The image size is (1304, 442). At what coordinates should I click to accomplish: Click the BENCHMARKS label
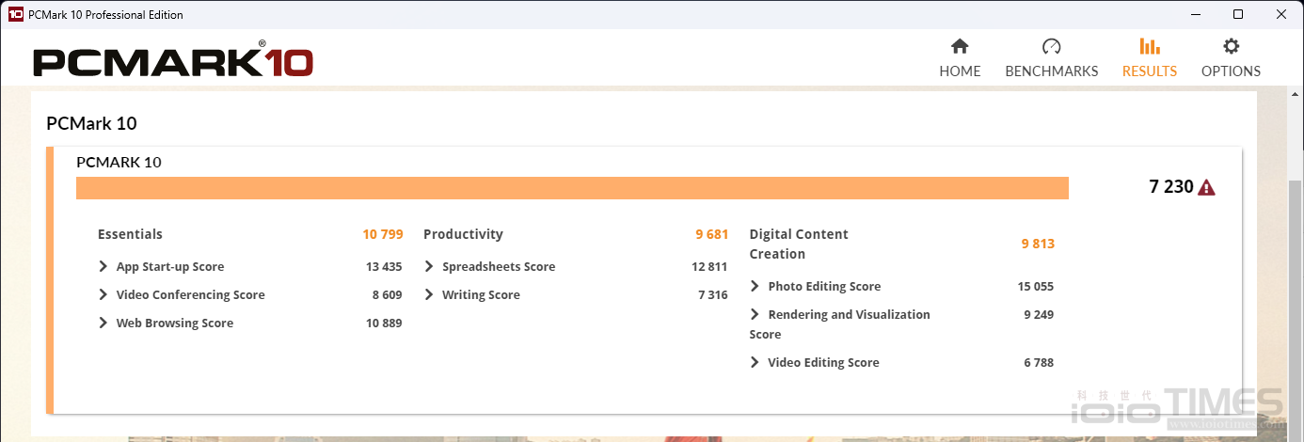coord(1052,71)
